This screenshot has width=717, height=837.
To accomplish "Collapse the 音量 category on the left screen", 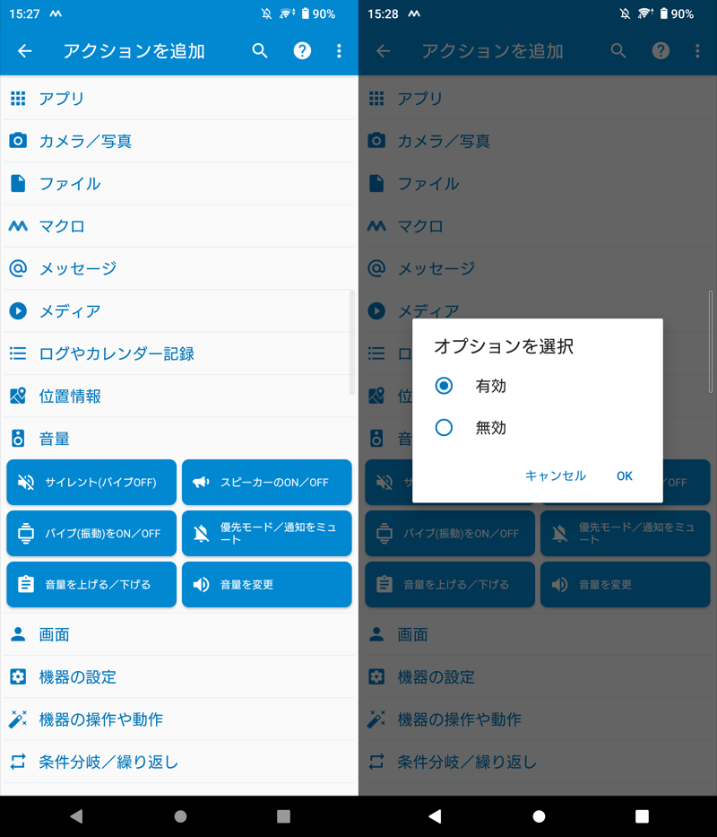I will 179,439.
